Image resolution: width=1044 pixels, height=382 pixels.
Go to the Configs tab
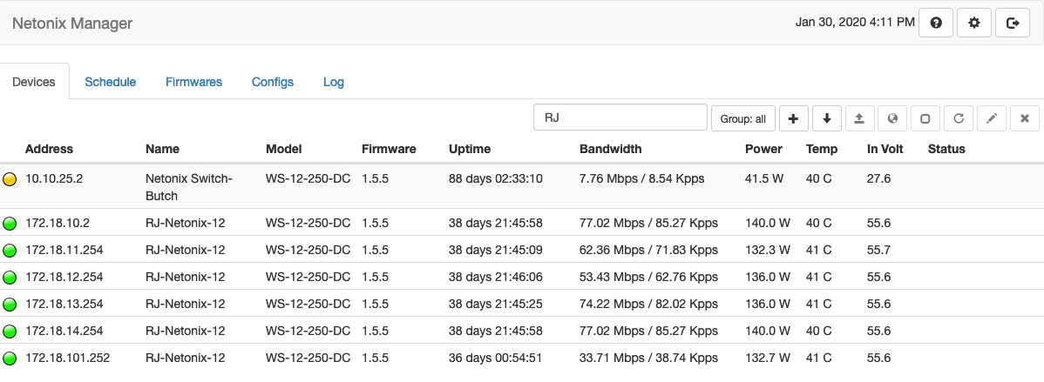coord(273,82)
